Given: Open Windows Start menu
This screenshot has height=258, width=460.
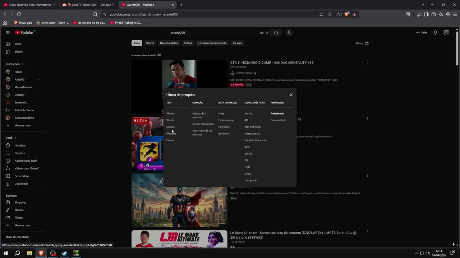Looking at the screenshot, I should (6, 253).
